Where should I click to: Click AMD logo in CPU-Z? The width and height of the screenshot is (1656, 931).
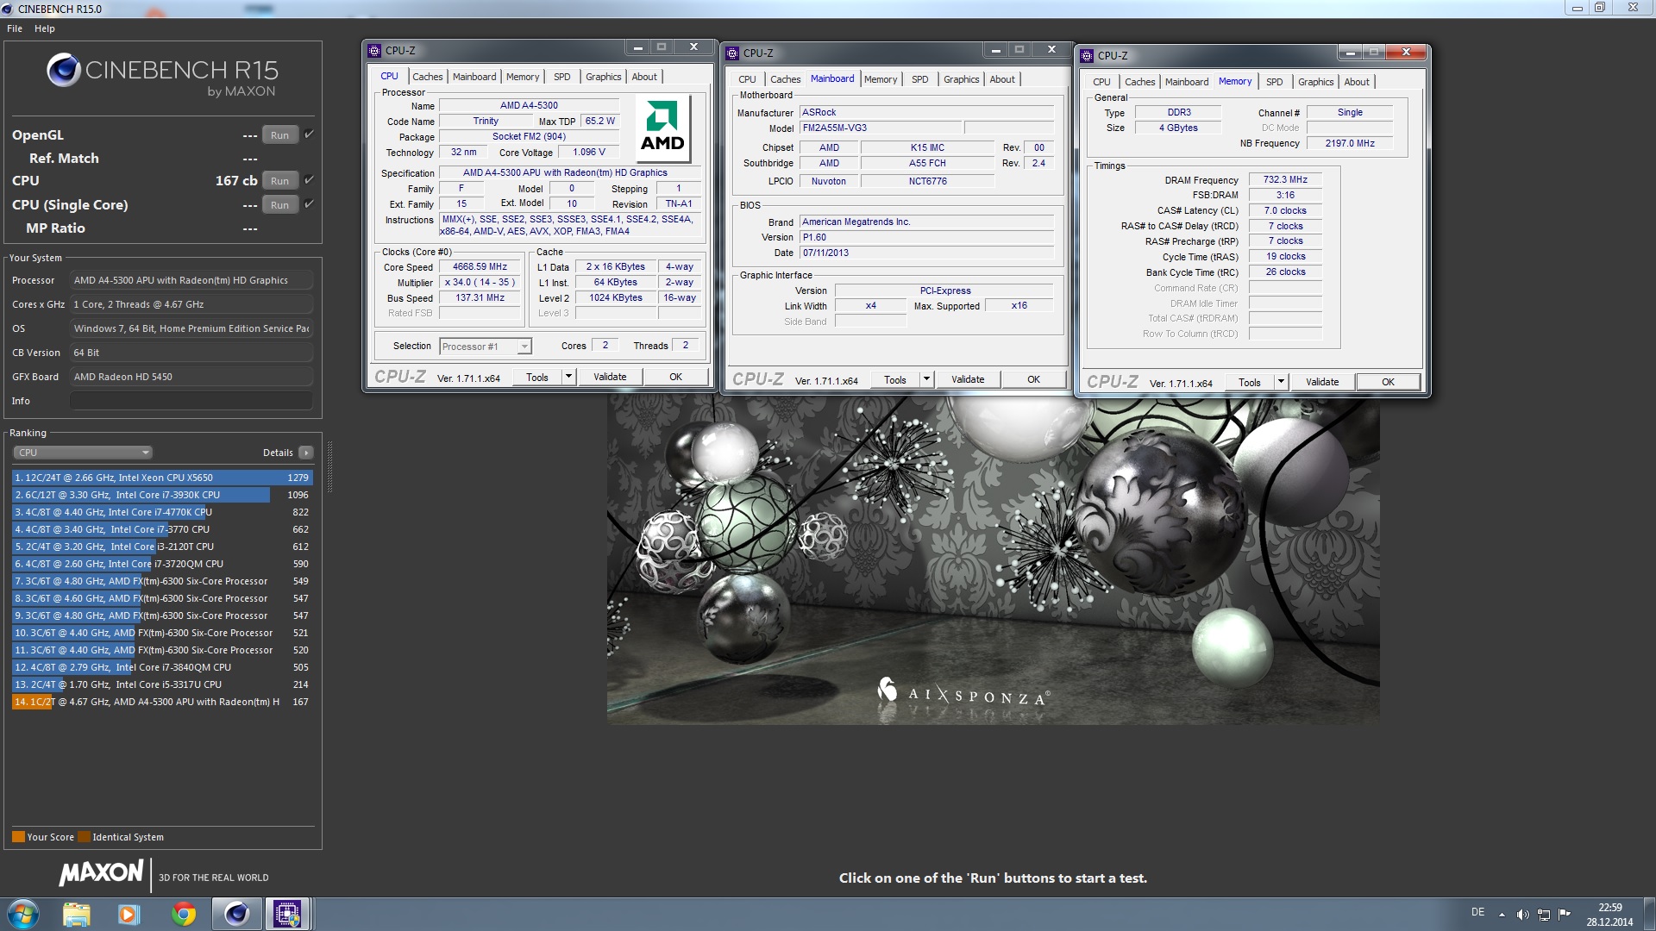[662, 128]
